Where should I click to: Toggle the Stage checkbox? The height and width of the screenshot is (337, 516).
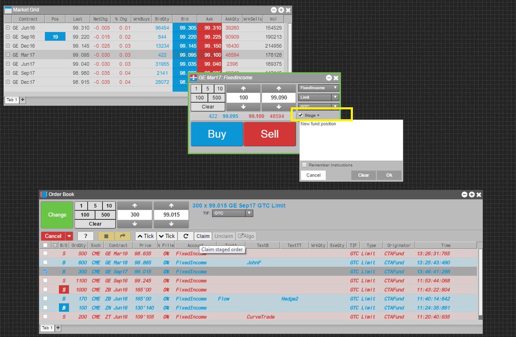pos(301,115)
